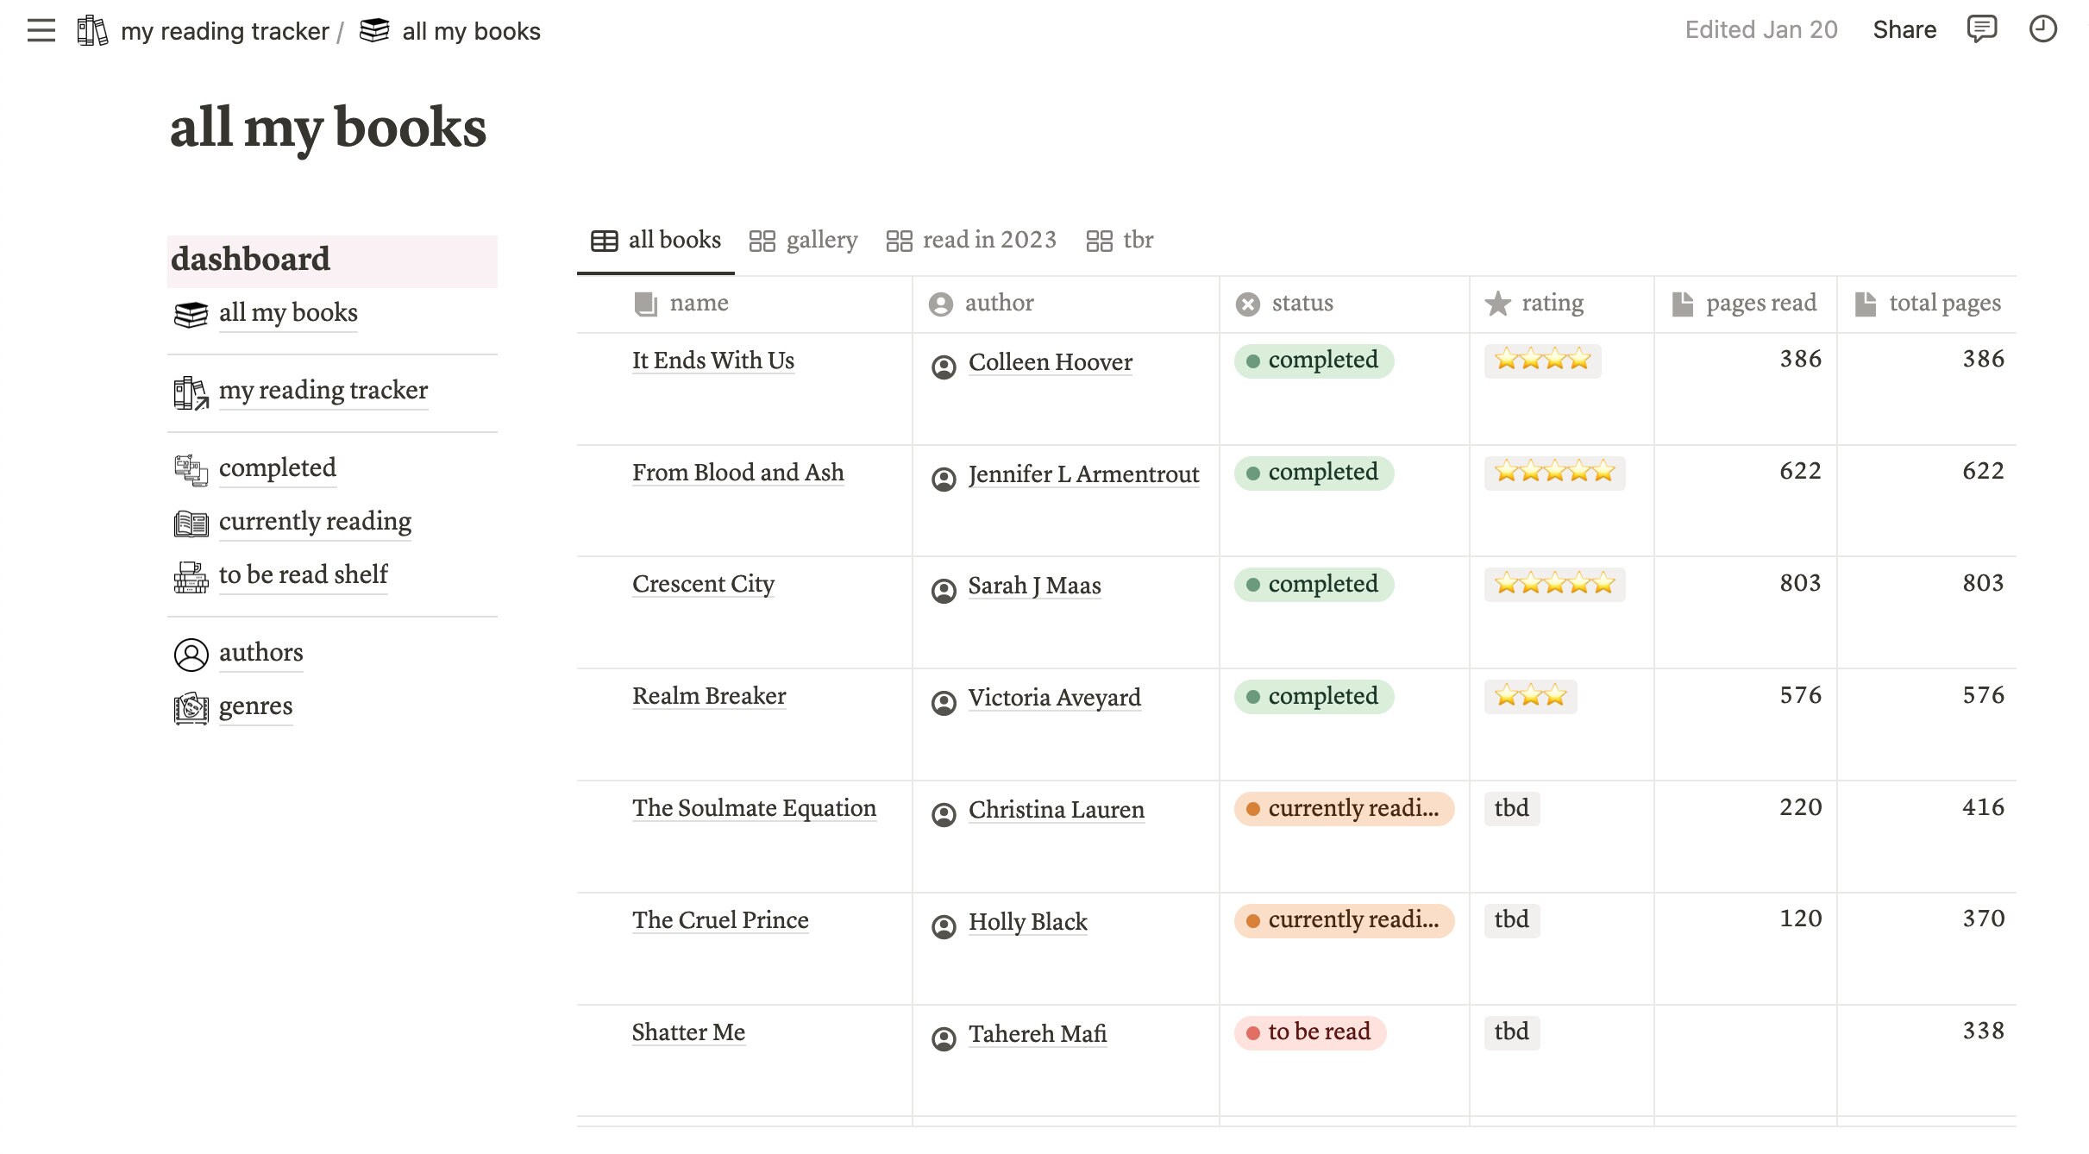Click the gallery grid icon
Viewport: 2089px width, 1154px height.
(762, 240)
